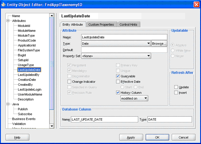Select the CreationDate attribute
201x144 pixels.
tap(27, 79)
